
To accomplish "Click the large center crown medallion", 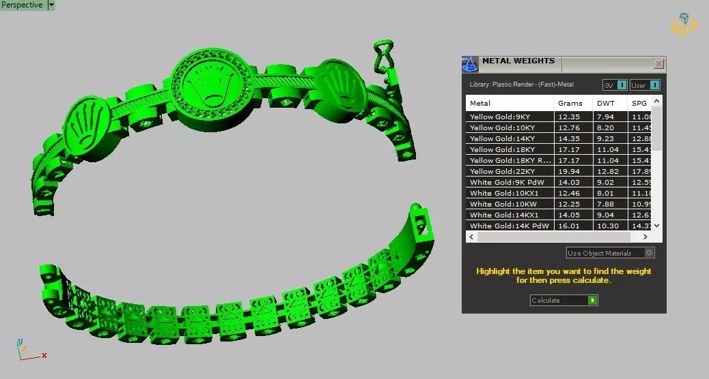I will point(212,89).
